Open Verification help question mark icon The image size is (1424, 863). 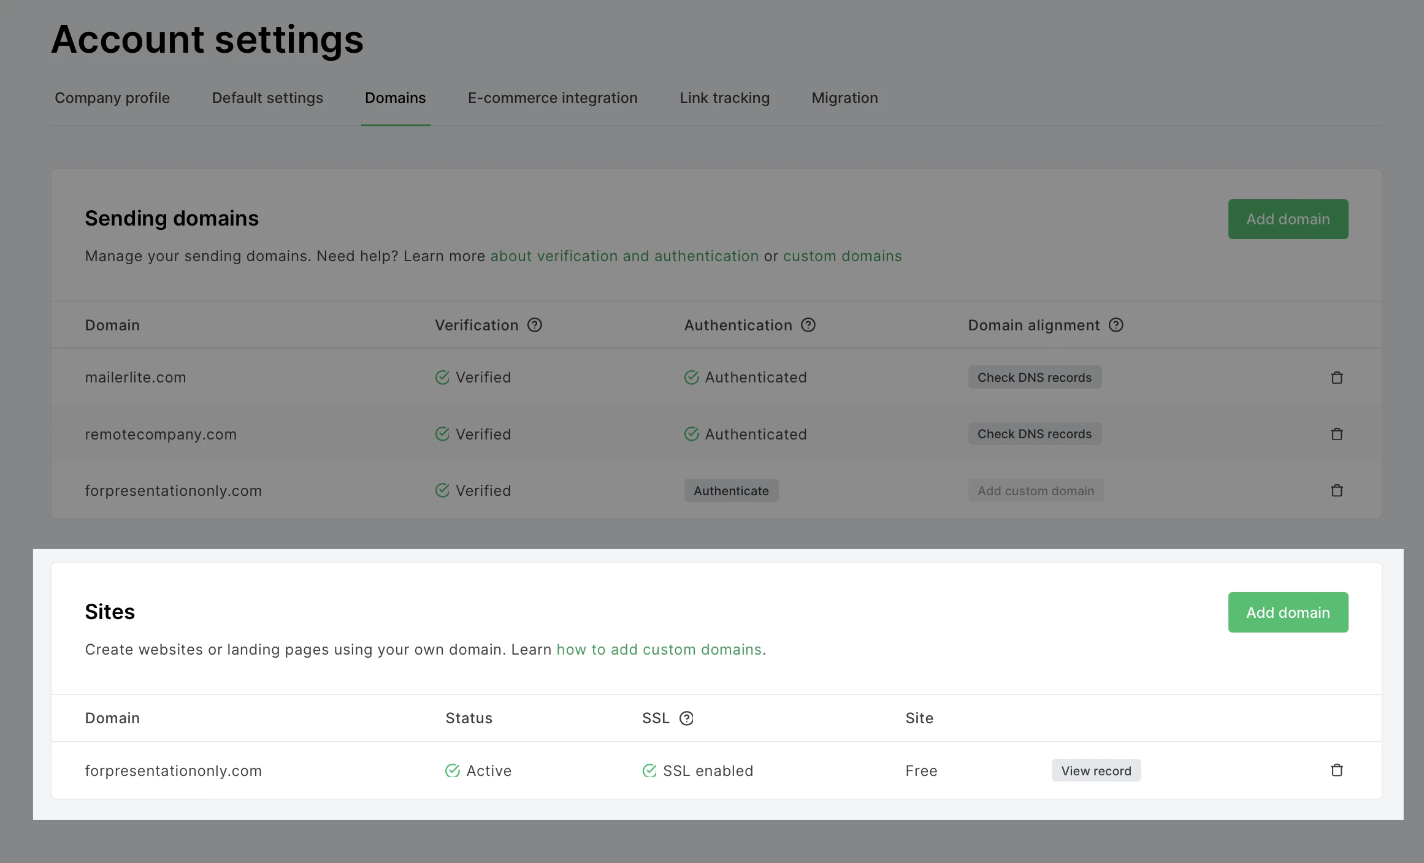coord(535,325)
